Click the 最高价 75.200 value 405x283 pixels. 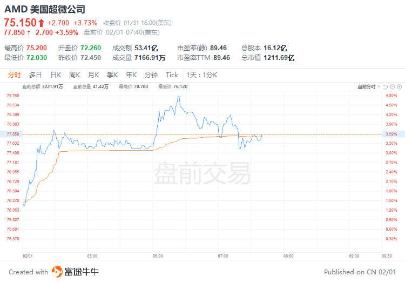pos(36,48)
